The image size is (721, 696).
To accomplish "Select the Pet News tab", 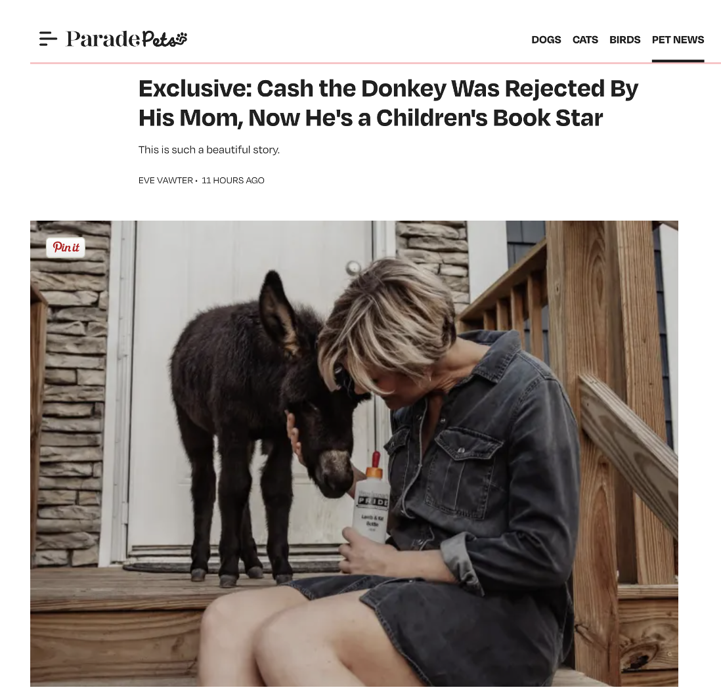I will (678, 40).
